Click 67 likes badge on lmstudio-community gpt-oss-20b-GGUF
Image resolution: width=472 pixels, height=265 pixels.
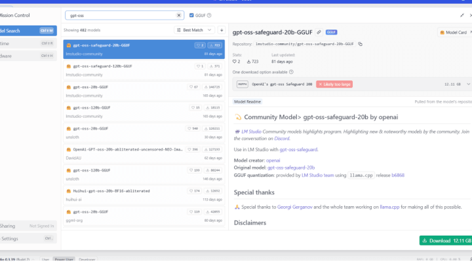[x=193, y=87]
